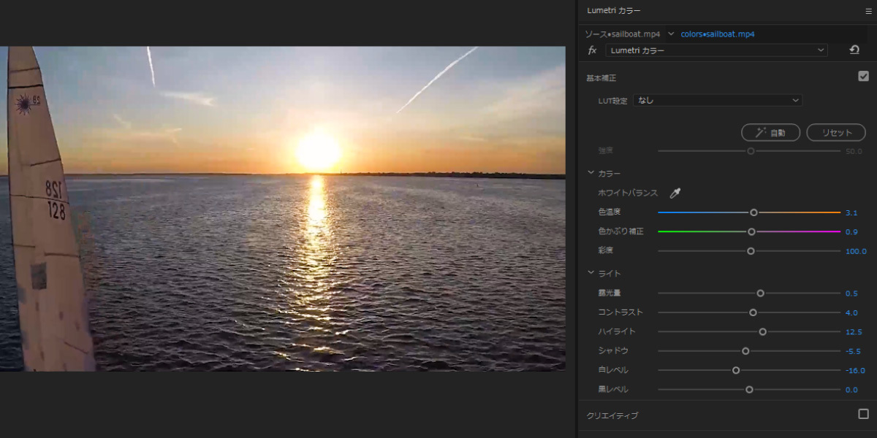Pick the ホワイトバランス eyedropper tool

coord(675,193)
